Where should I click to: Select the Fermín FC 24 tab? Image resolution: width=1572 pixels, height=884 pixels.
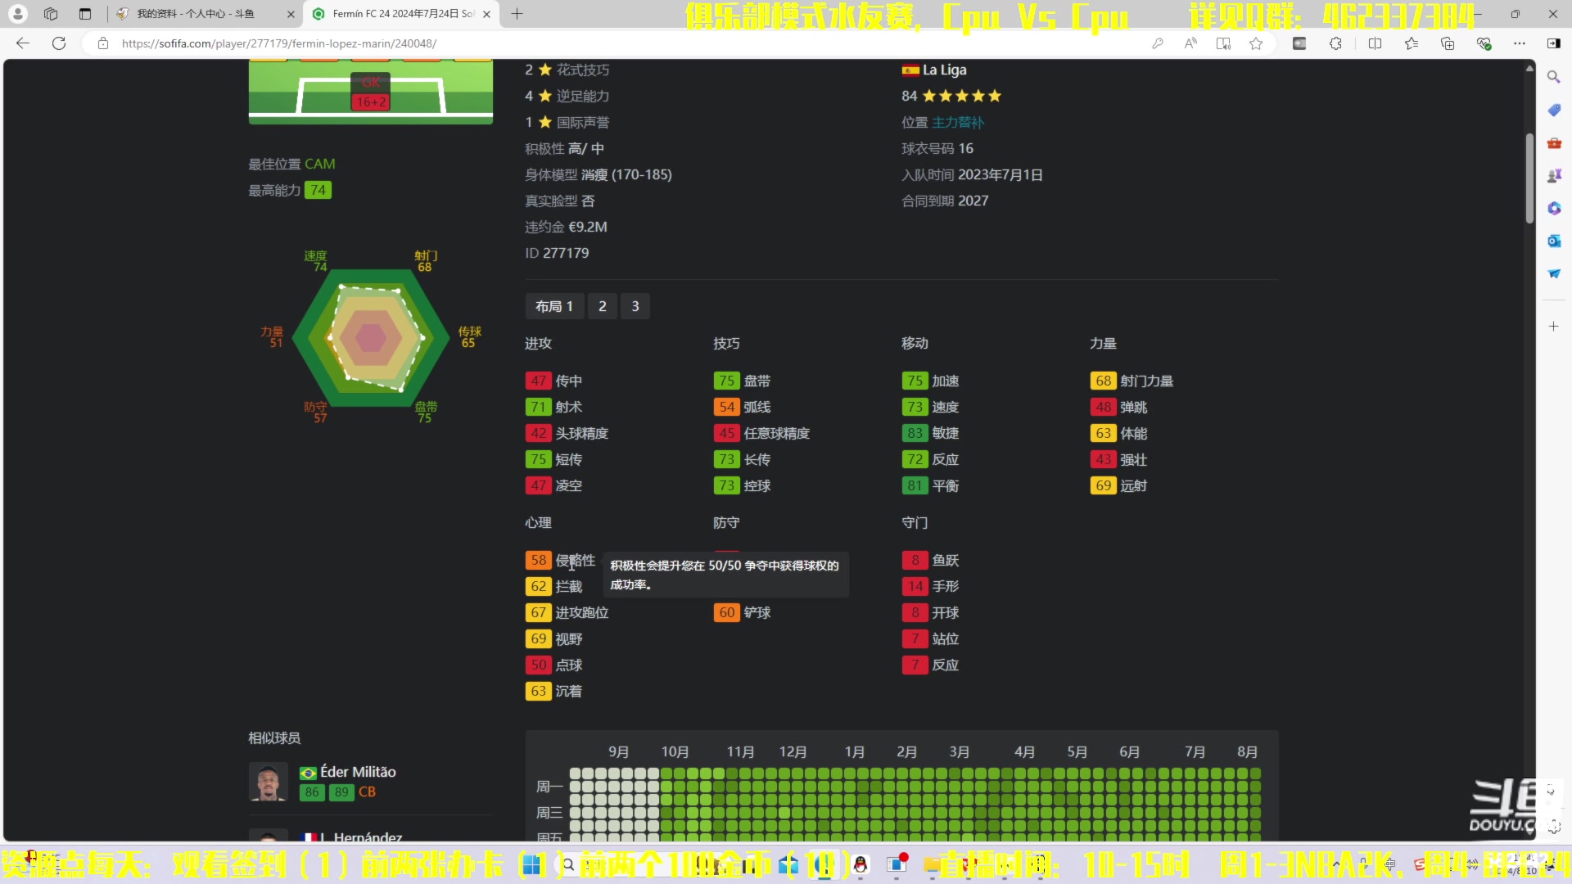click(x=401, y=14)
